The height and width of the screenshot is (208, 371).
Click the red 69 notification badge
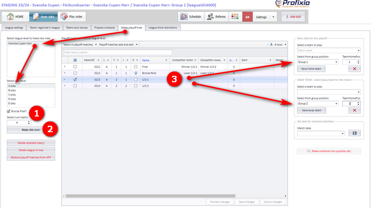[248, 17]
